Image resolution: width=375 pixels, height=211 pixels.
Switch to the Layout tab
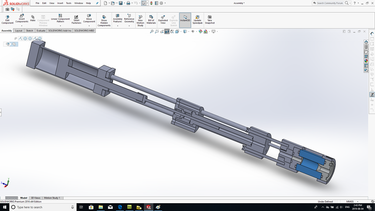point(19,31)
